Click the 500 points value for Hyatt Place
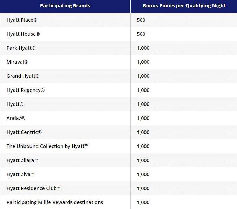 point(141,20)
